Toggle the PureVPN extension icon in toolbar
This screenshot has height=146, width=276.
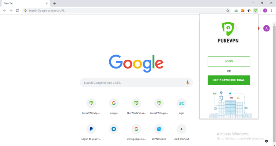pyautogui.click(x=256, y=11)
